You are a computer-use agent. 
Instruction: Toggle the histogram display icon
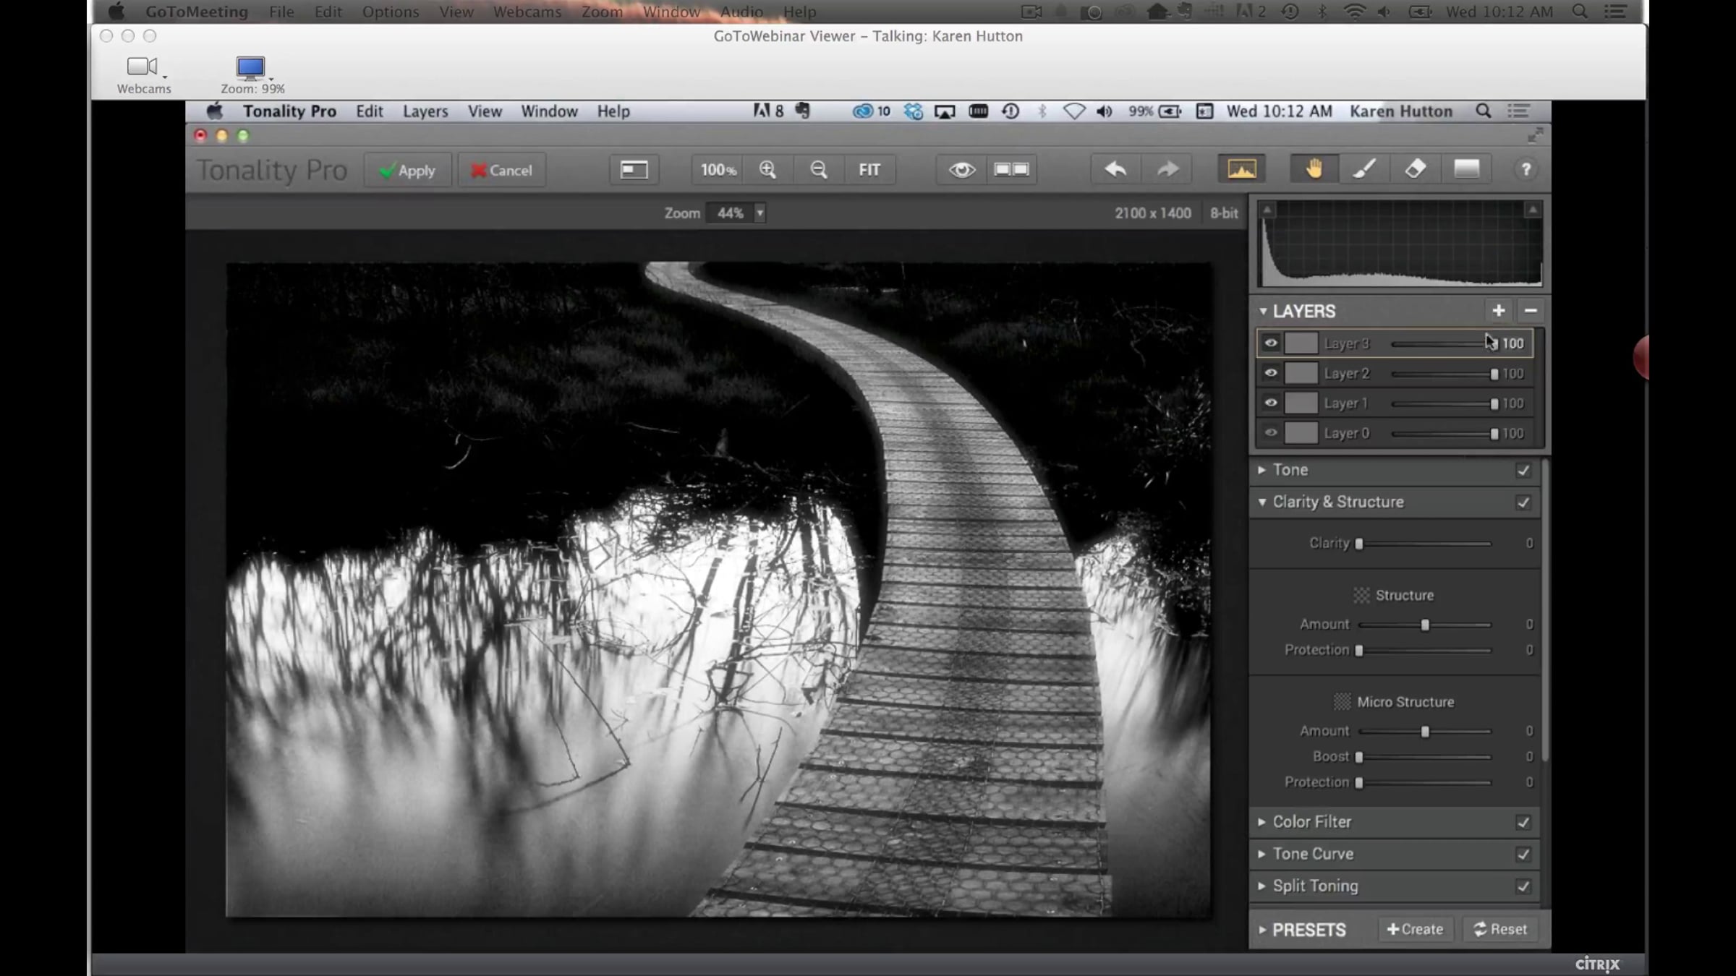click(x=1241, y=170)
